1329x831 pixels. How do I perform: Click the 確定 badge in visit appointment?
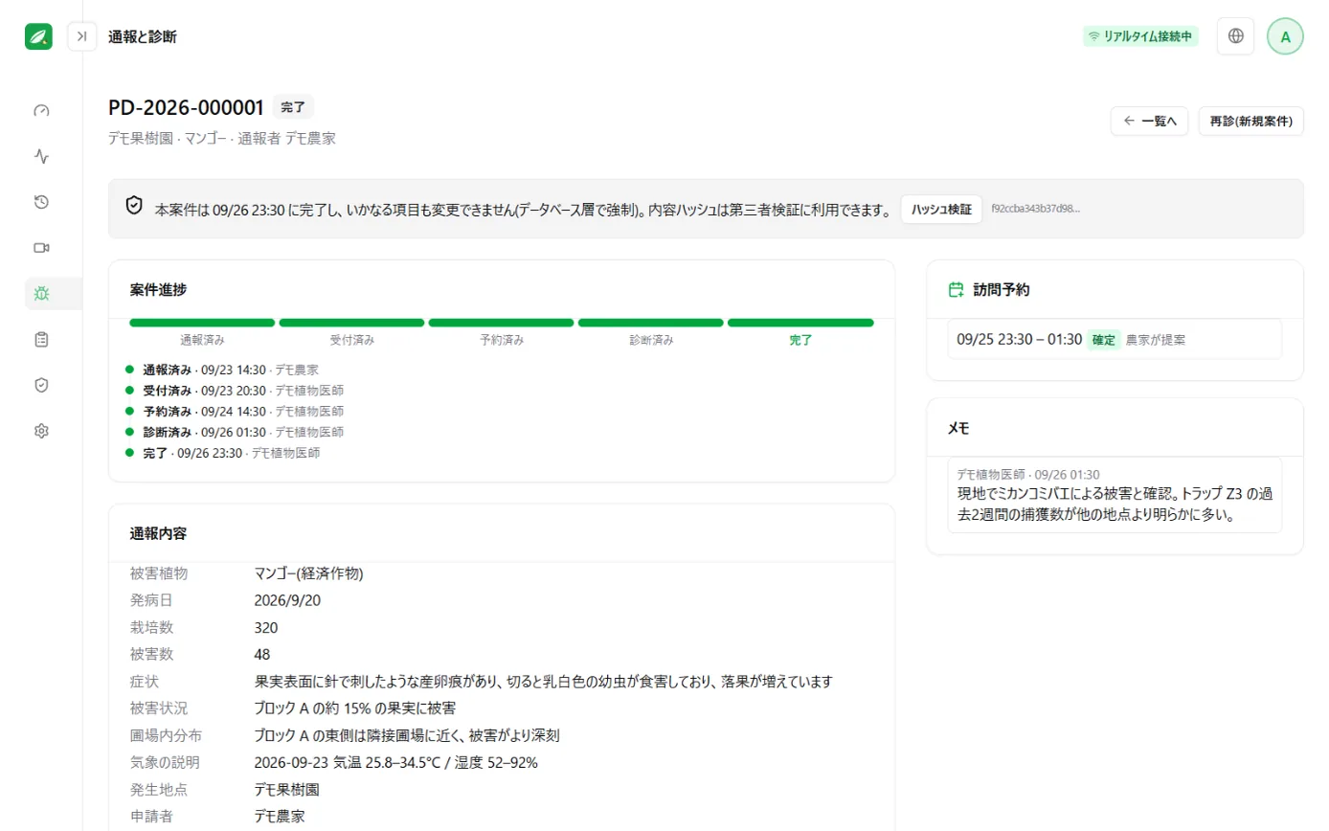pyautogui.click(x=1104, y=340)
